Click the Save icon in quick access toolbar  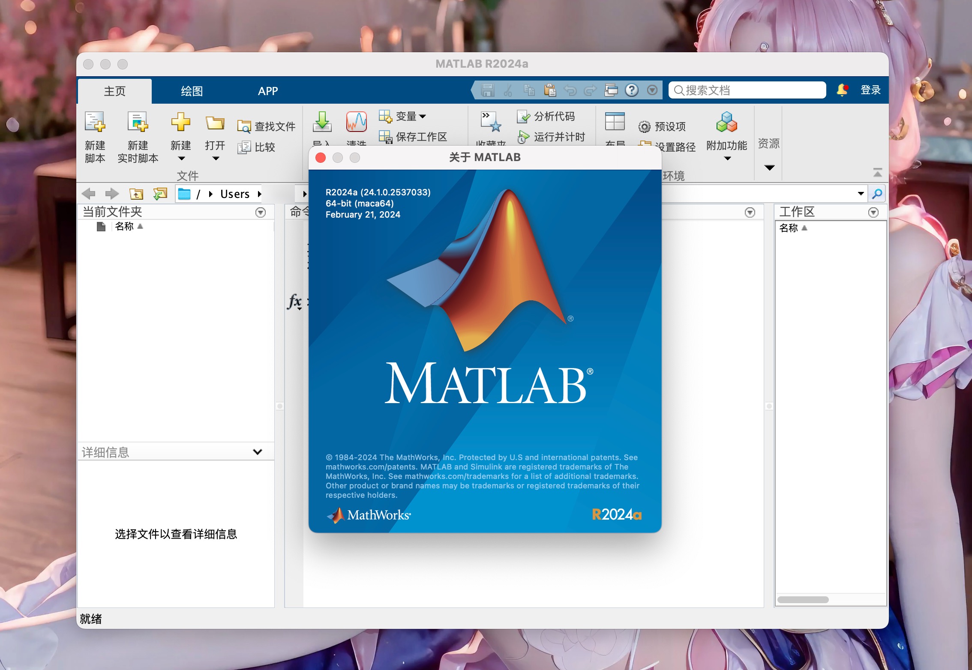pyautogui.click(x=487, y=90)
